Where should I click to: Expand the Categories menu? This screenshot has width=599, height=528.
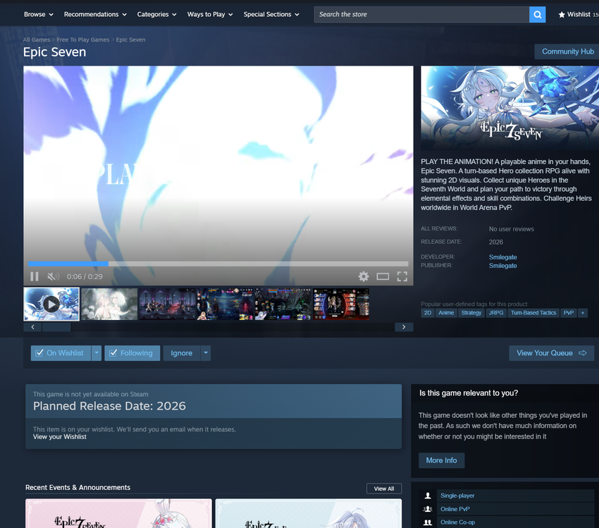[156, 15]
